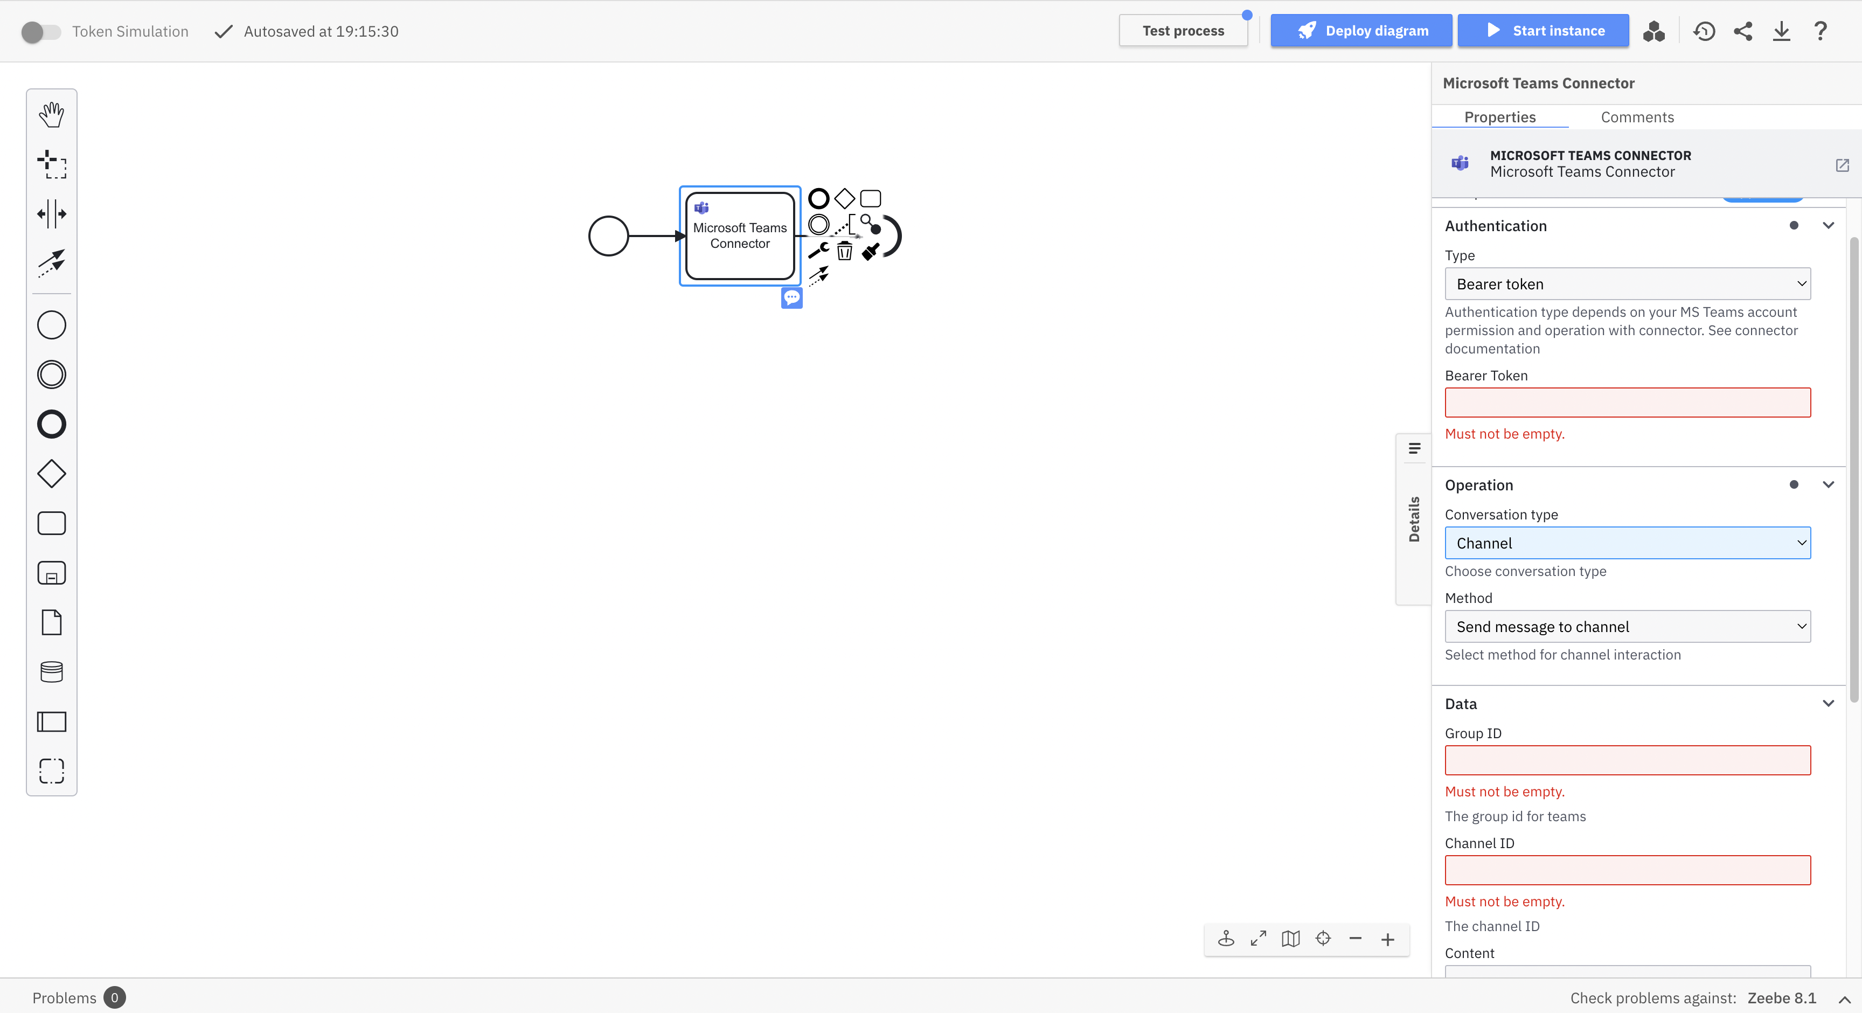Image resolution: width=1862 pixels, height=1013 pixels.
Task: Click inside the Bearer Token field
Action: [1627, 402]
